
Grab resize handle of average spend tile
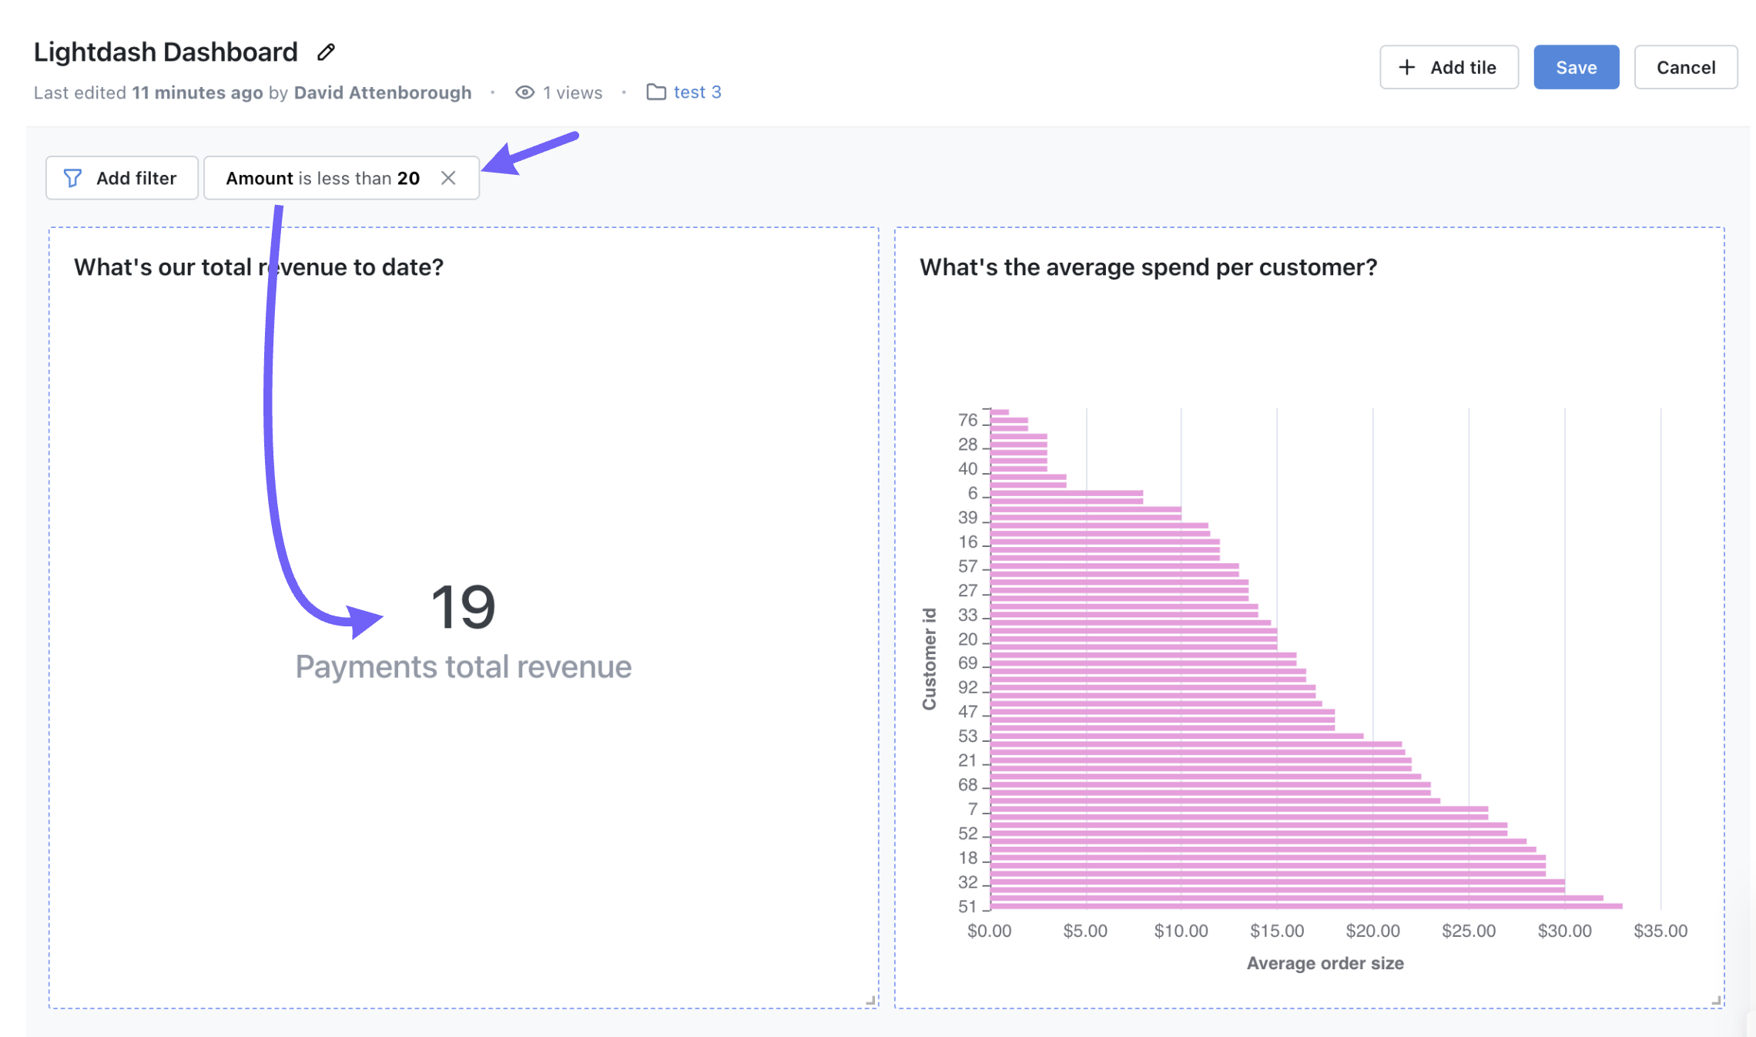point(1716,1000)
